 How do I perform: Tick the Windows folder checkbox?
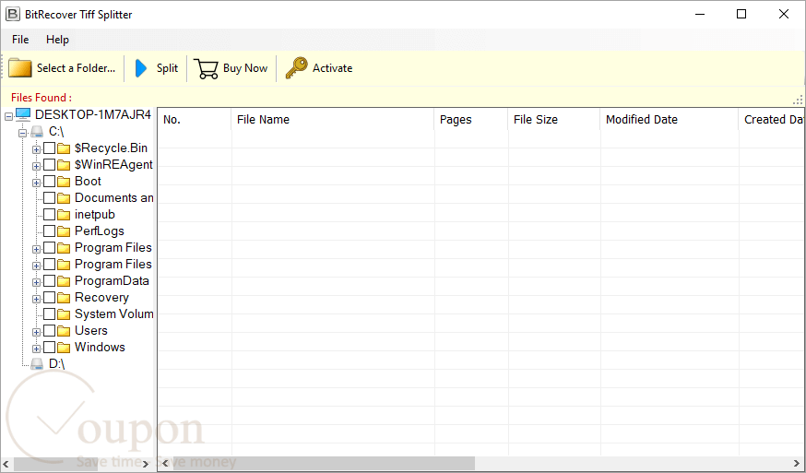pos(50,348)
